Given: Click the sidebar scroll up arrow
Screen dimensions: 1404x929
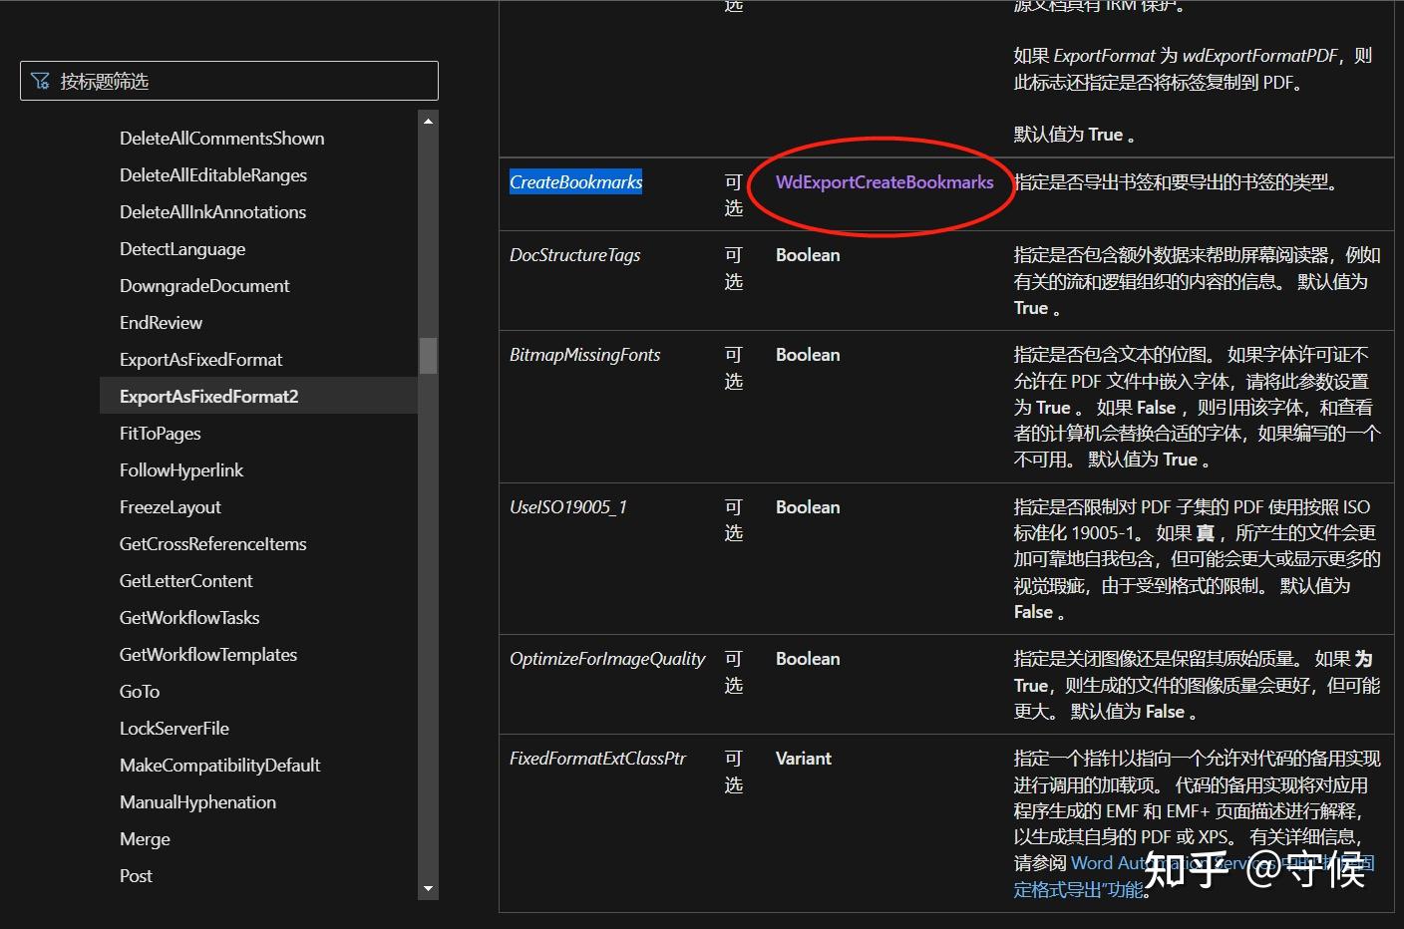Looking at the screenshot, I should 428,122.
